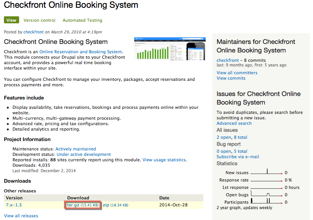The image size is (313, 220).
Task: Select the Version column header
Action: coord(14,198)
